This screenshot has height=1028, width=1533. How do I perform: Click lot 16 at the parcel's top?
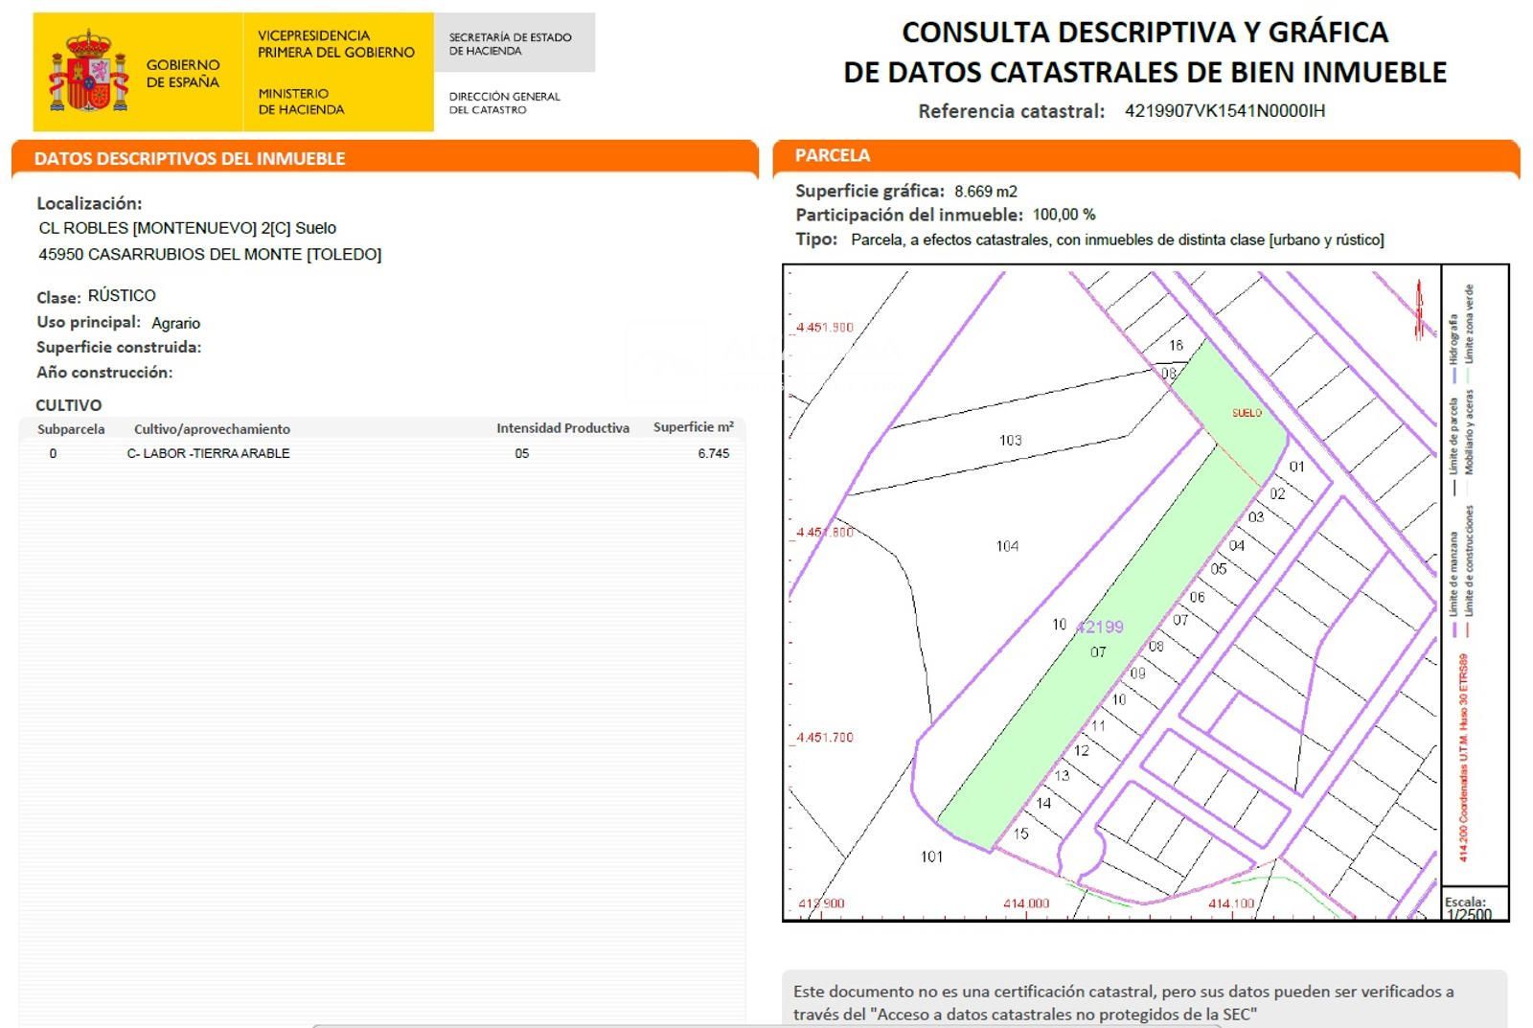tap(1176, 345)
